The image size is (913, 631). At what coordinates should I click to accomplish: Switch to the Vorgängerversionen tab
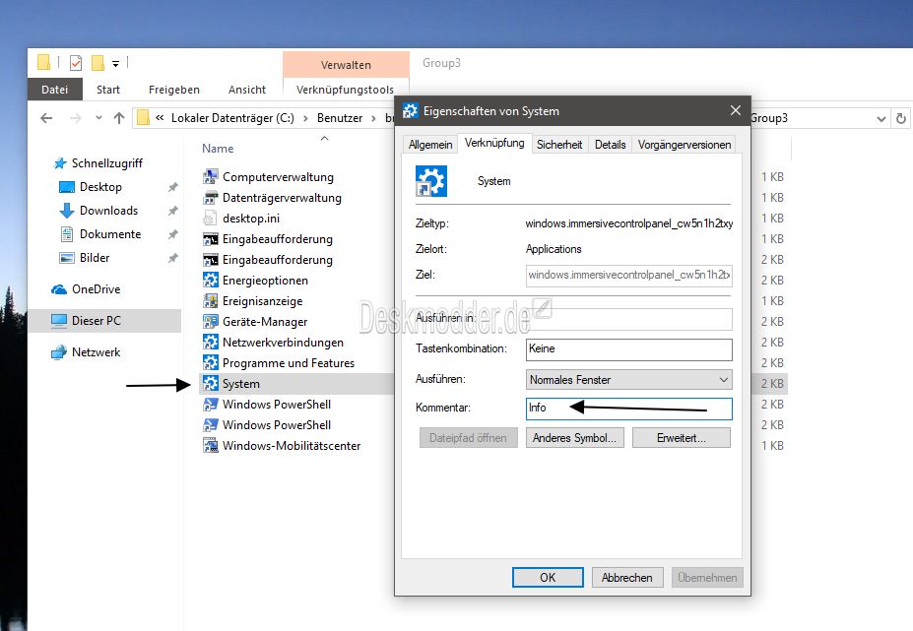coord(685,145)
